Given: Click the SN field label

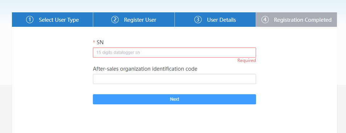Looking at the screenshot, I should click(x=100, y=42).
